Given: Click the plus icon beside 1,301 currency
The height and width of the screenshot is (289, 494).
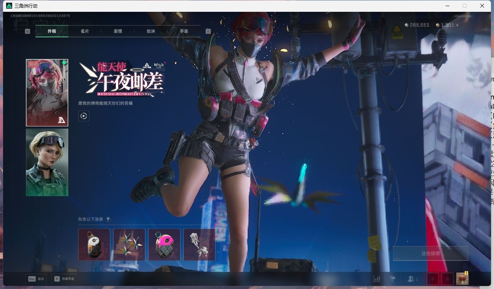Looking at the screenshot, I should click(x=457, y=25).
